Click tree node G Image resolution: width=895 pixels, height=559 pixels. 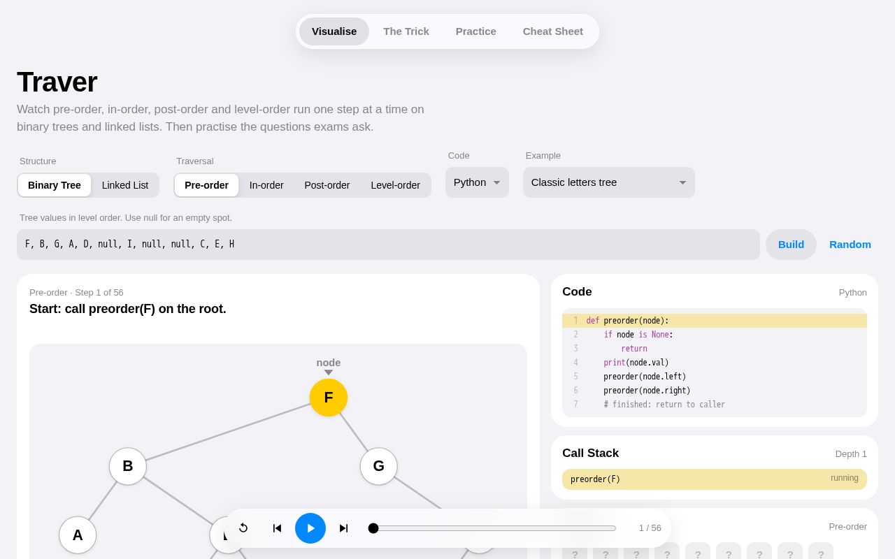pyautogui.click(x=379, y=466)
